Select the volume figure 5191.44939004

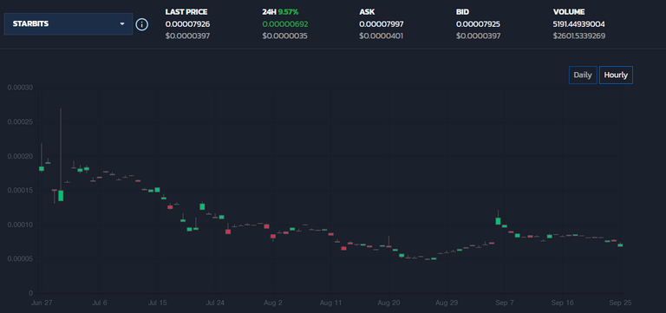(579, 24)
